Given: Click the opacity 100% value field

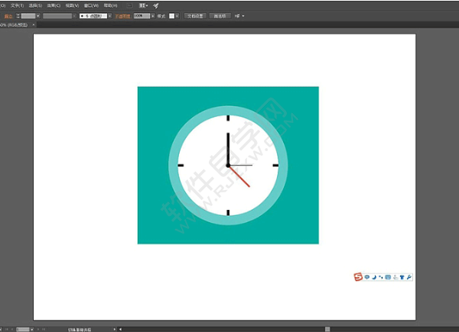Looking at the screenshot, I should pyautogui.click(x=142, y=16).
